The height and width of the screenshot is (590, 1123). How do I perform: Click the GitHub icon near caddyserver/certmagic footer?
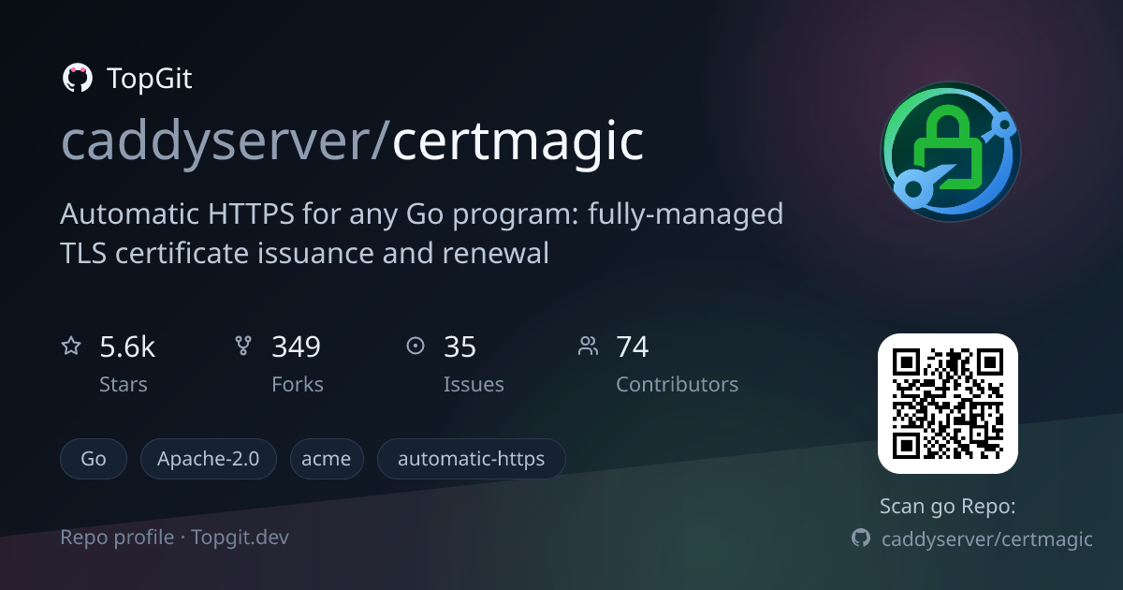[861, 538]
